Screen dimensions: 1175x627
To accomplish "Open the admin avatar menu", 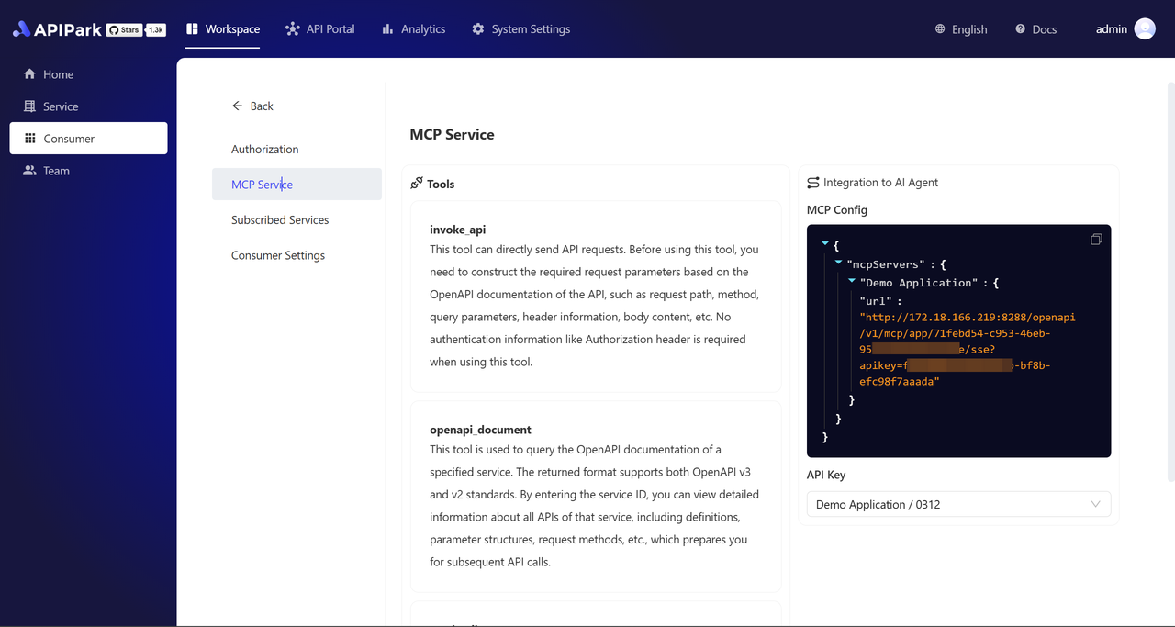I will tap(1145, 29).
